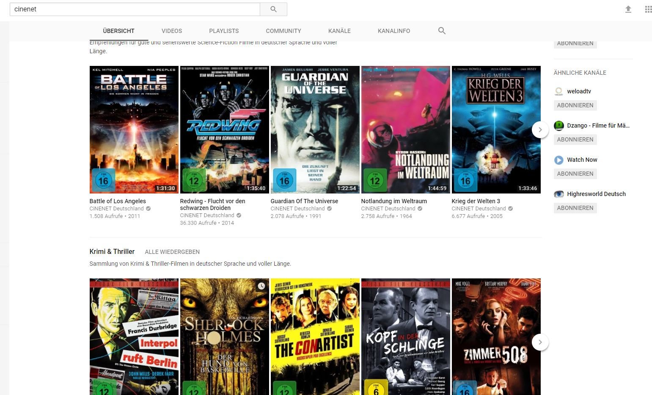The height and width of the screenshot is (395, 652).
Task: Open Redwing - Flucht vor den schwarzen Droiden title
Action: point(212,204)
